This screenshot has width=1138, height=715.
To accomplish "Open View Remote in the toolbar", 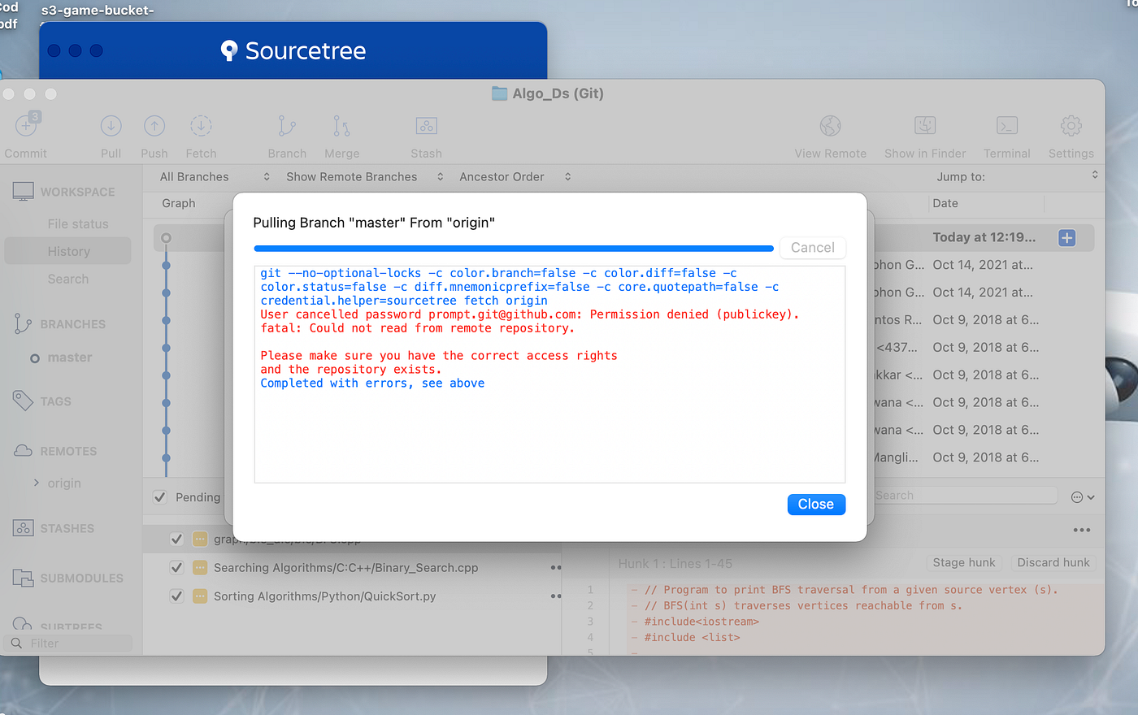I will (830, 130).
